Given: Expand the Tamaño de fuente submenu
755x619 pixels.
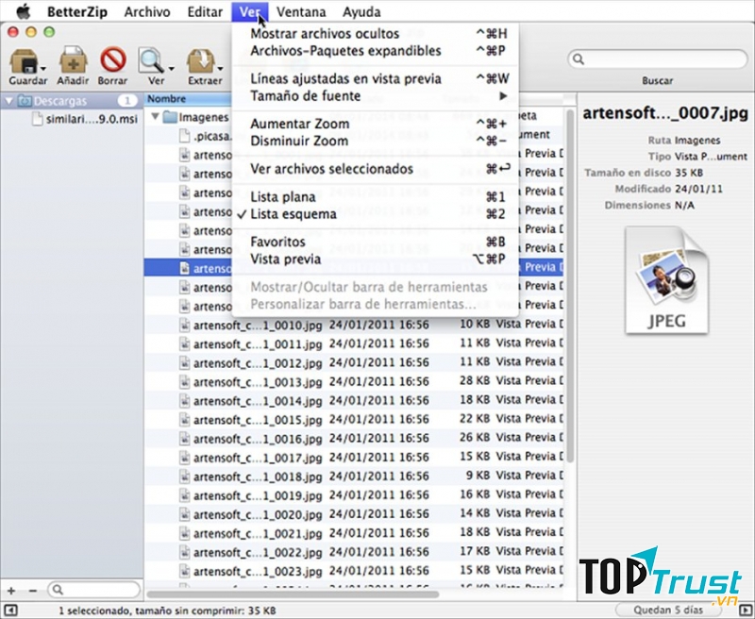Looking at the screenshot, I should pos(375,96).
